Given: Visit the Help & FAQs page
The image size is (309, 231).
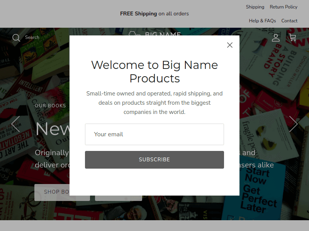Looking at the screenshot, I should pos(262,21).
